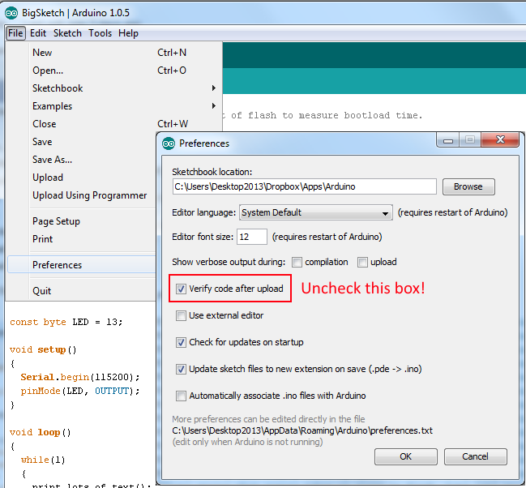Open the File menu
Viewport: 526px width, 488px height.
pos(15,33)
